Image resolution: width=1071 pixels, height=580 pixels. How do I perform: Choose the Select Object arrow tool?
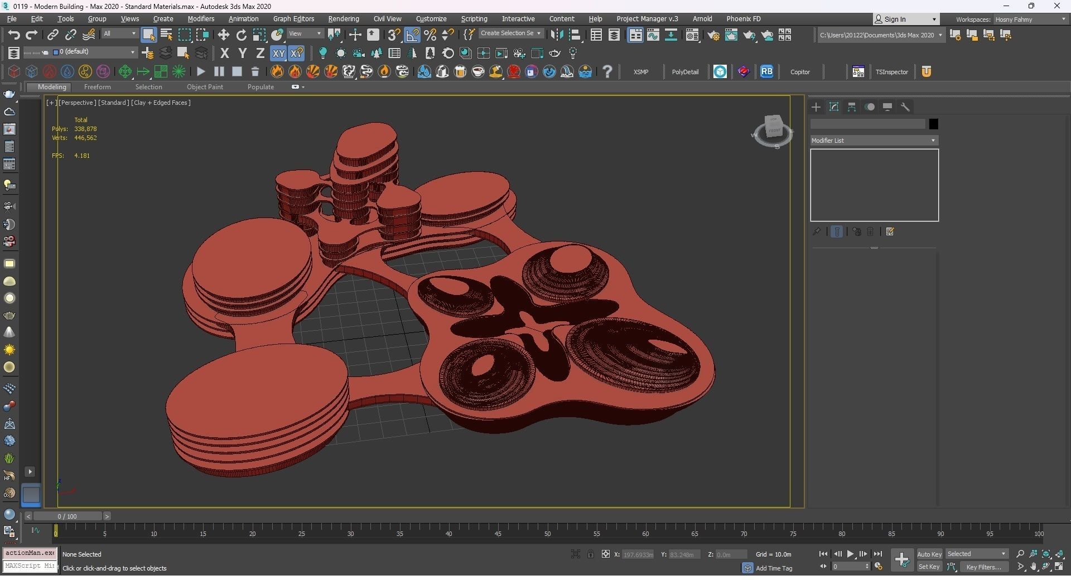[148, 35]
